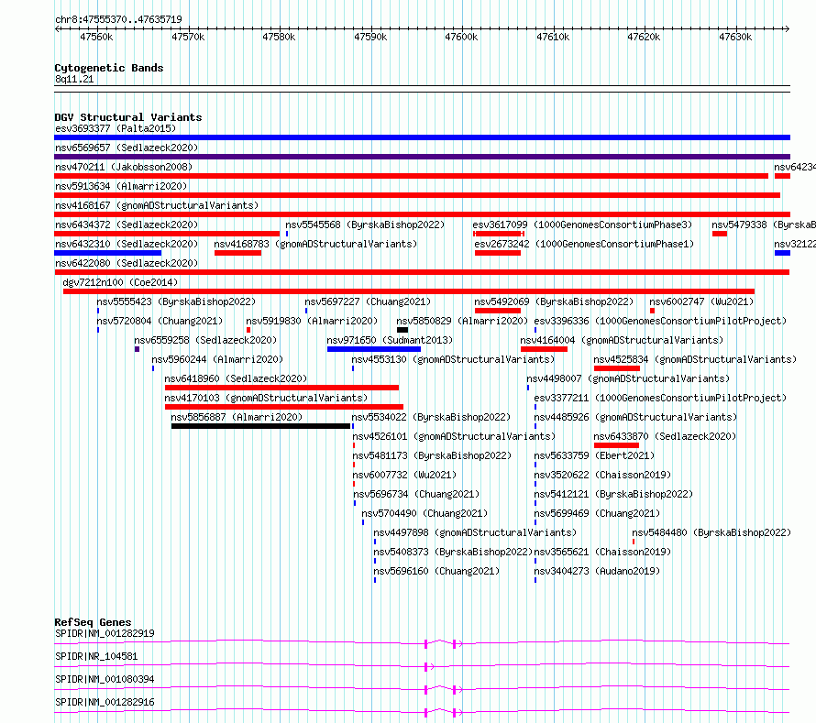Open nsv6422080 (Sedlazeck2020) variant
The width and height of the screenshot is (816, 723).
127,263
